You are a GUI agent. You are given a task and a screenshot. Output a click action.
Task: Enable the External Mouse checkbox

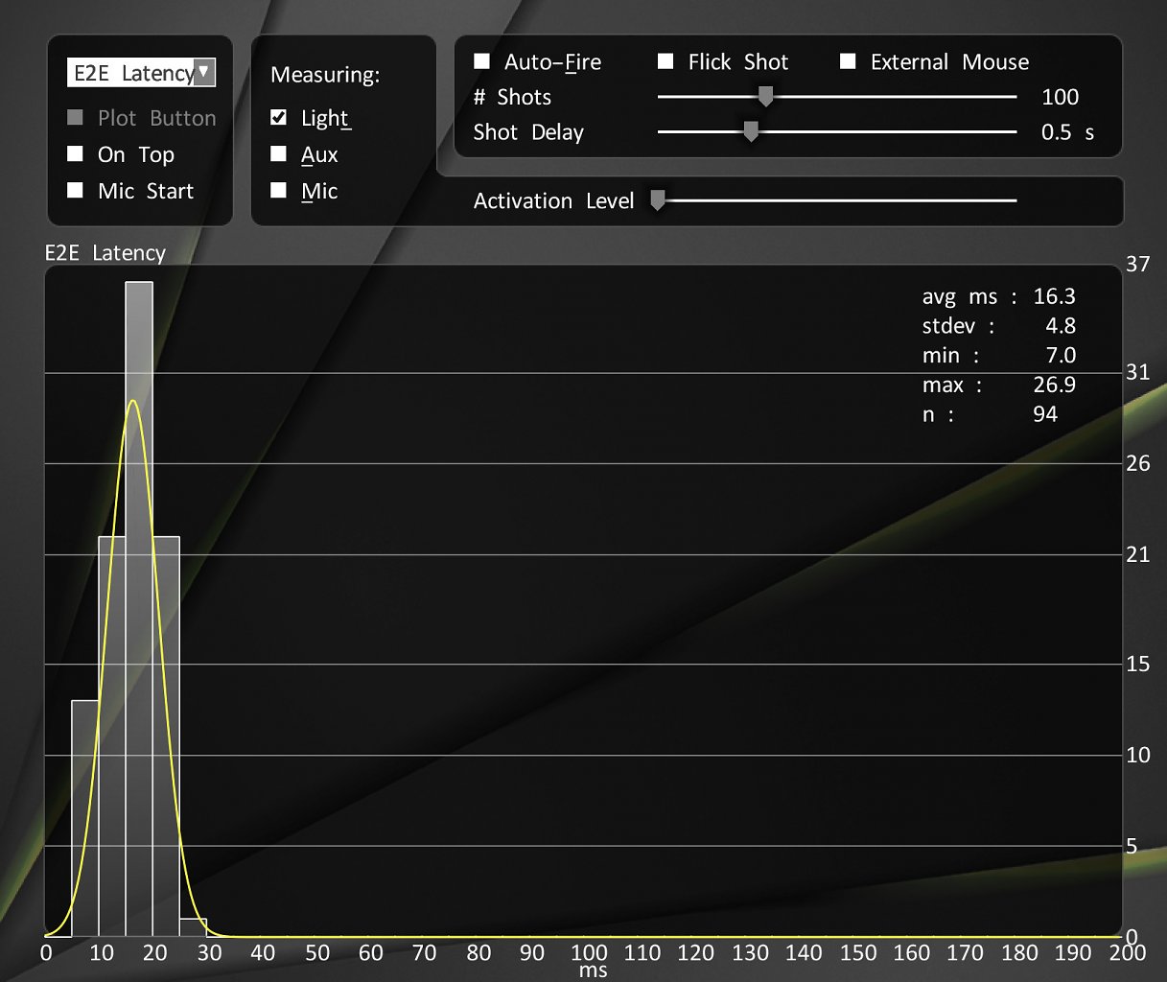tap(848, 62)
